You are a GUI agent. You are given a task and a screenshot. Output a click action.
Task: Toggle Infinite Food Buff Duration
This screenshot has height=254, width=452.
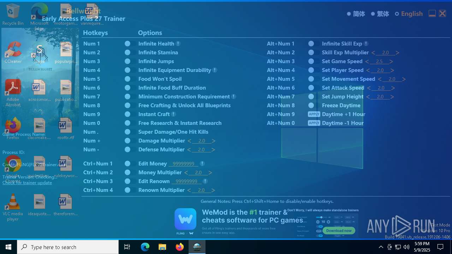[130, 88]
